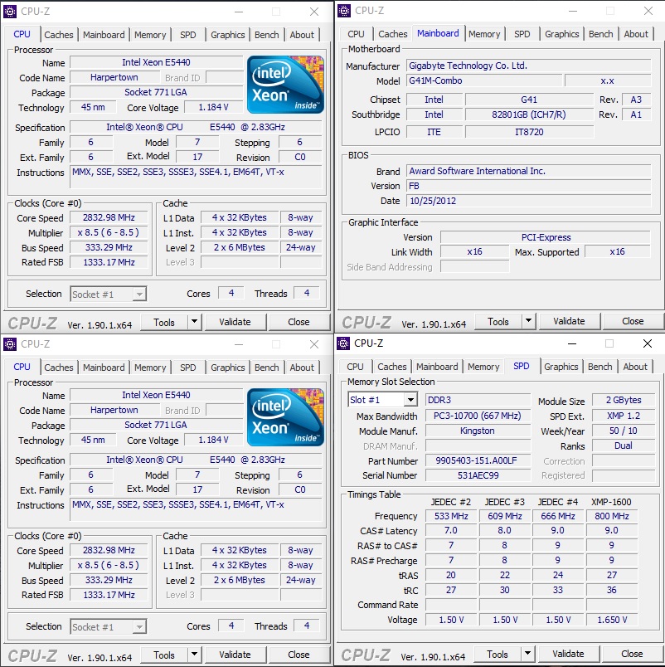Click the Part Number field 9905403-151.A00LF
The image size is (665, 667).
tap(478, 460)
